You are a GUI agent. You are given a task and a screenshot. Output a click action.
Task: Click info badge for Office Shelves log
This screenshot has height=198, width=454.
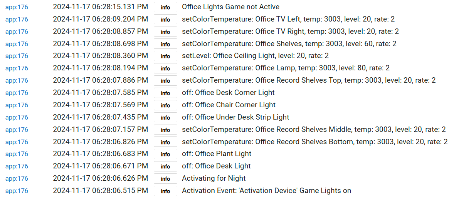pos(165,44)
